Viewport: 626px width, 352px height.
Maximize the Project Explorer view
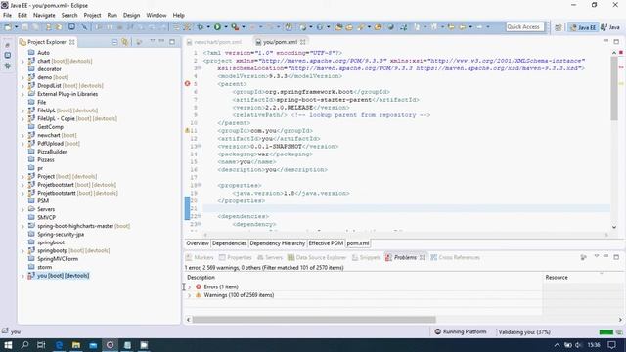tap(172, 41)
